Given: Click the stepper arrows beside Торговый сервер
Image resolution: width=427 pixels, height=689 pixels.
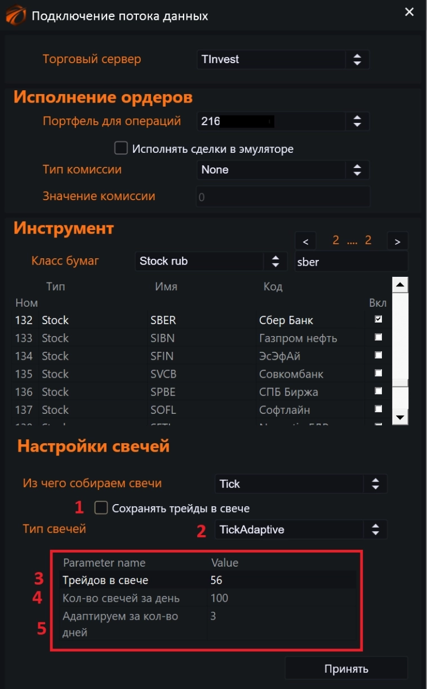Looking at the screenshot, I should tap(357, 59).
